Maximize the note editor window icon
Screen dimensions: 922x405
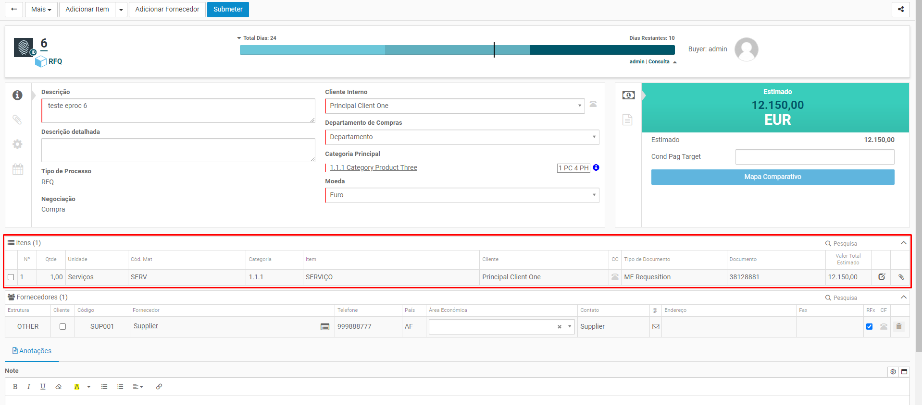(x=904, y=371)
